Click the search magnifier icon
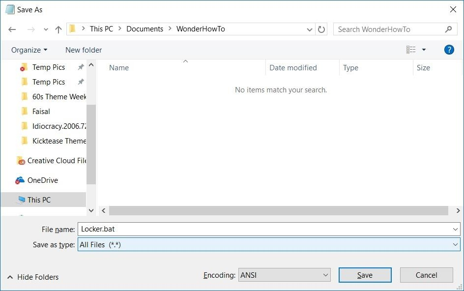This screenshot has width=464, height=291. tap(449, 29)
